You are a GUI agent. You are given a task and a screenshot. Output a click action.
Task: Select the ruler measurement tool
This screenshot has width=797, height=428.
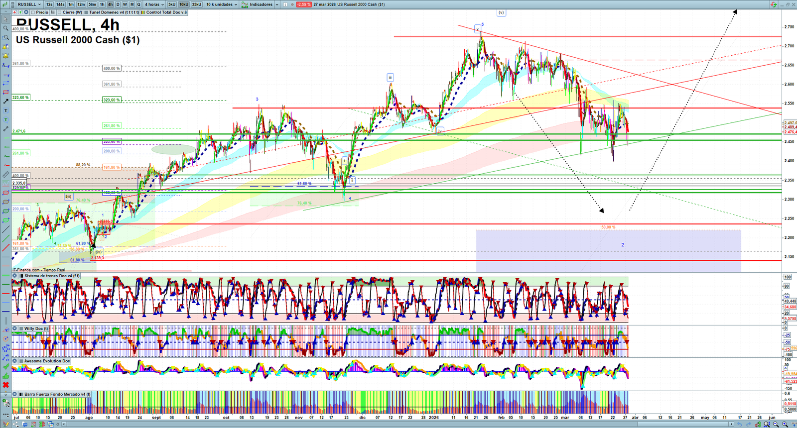coord(5,175)
